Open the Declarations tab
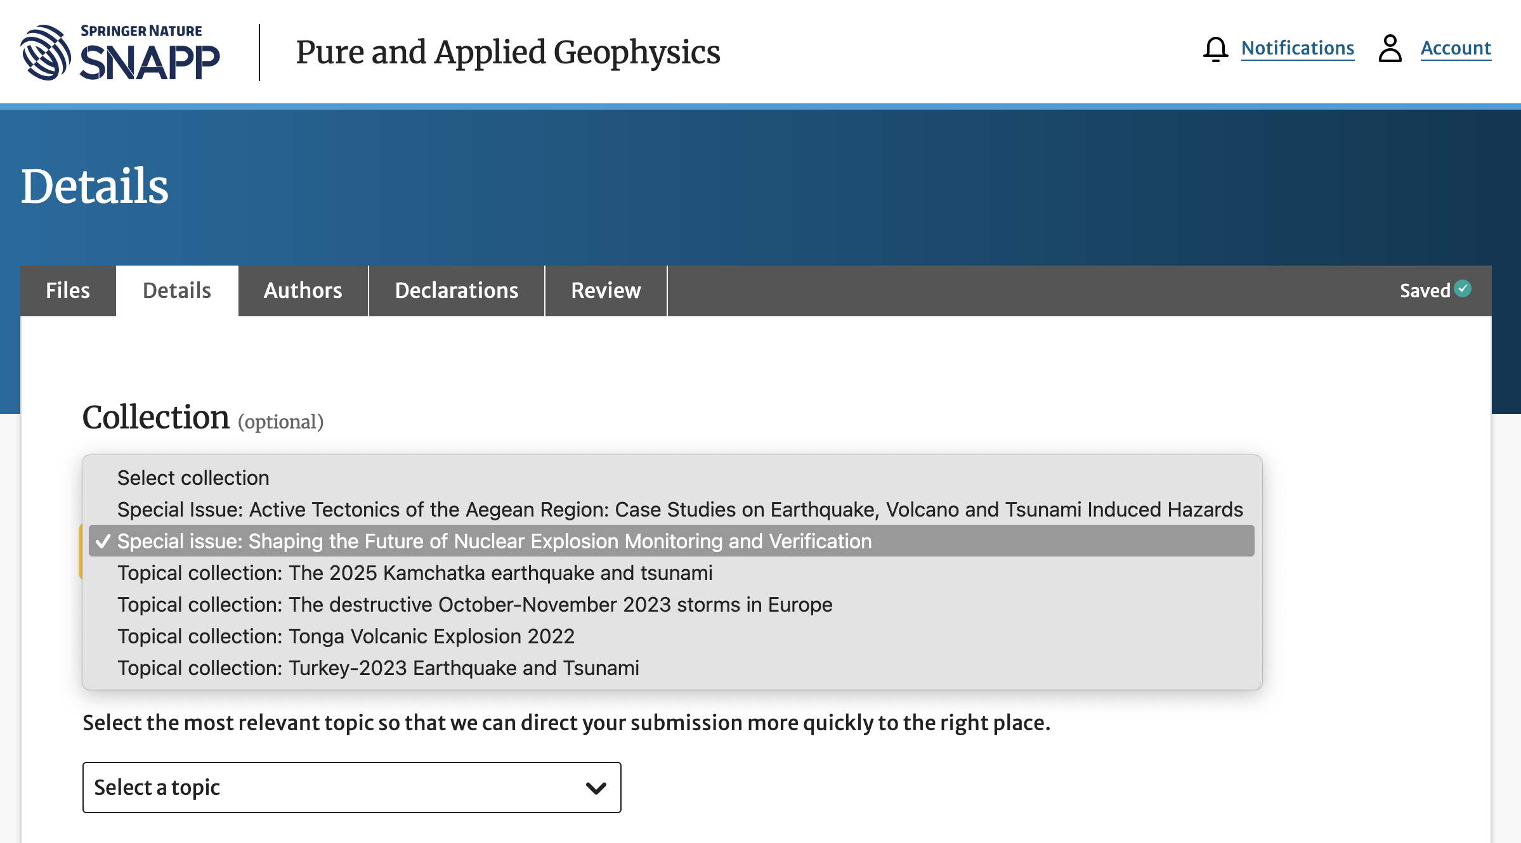This screenshot has width=1521, height=843. point(456,291)
